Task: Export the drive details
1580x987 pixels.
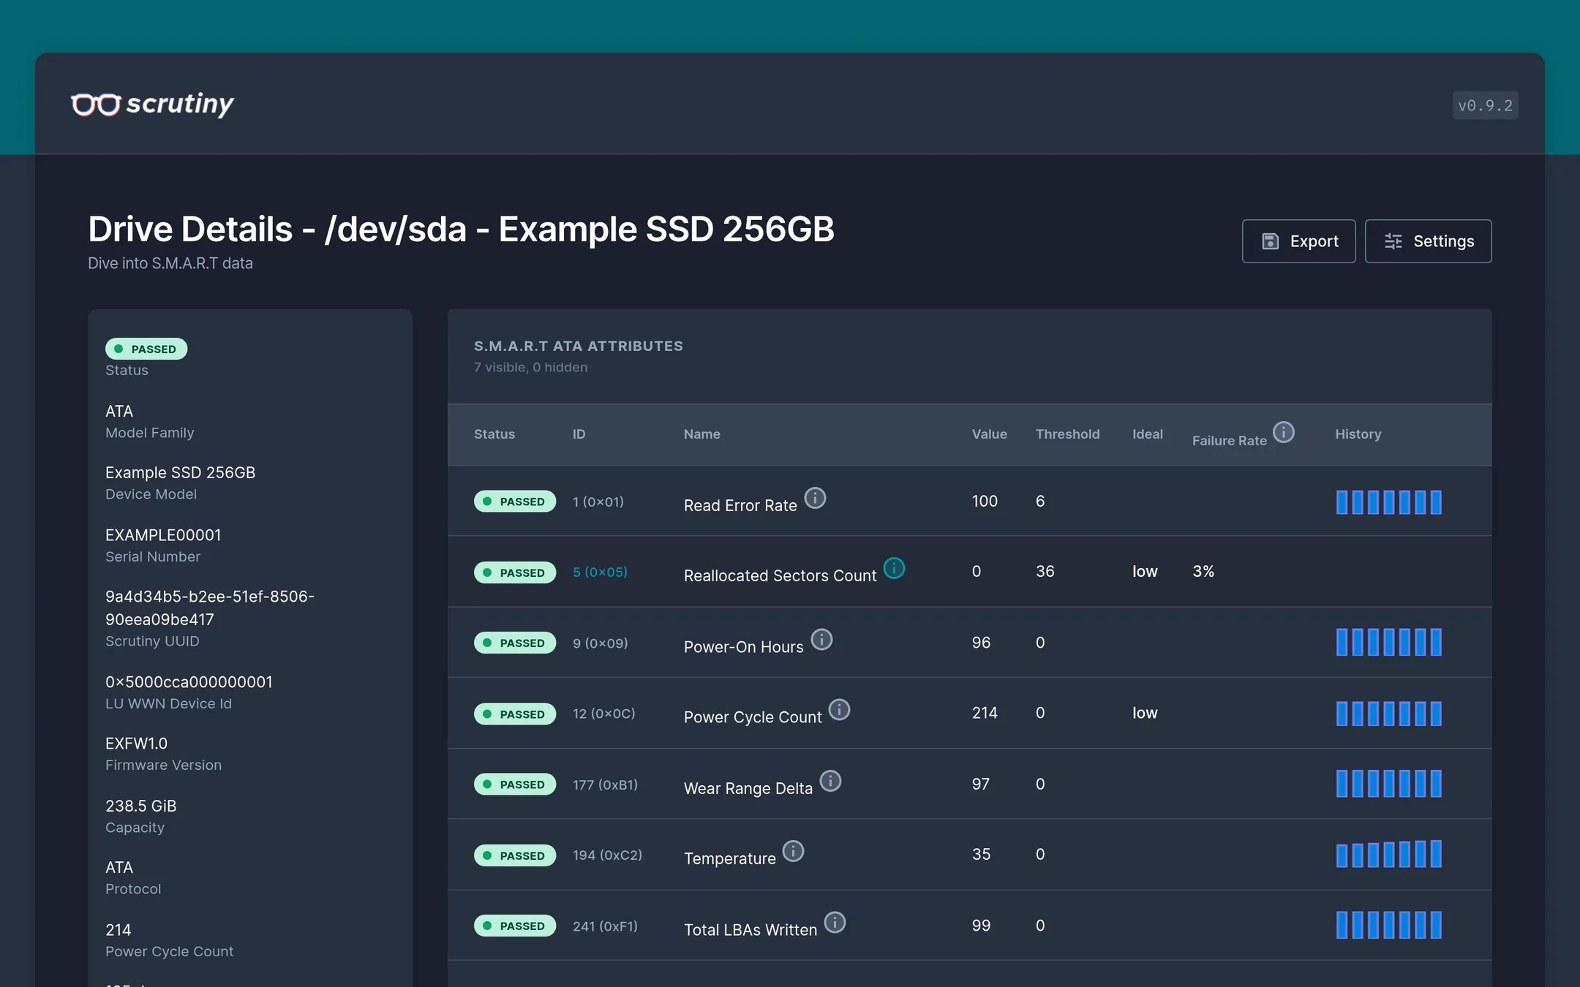Action: [1298, 241]
